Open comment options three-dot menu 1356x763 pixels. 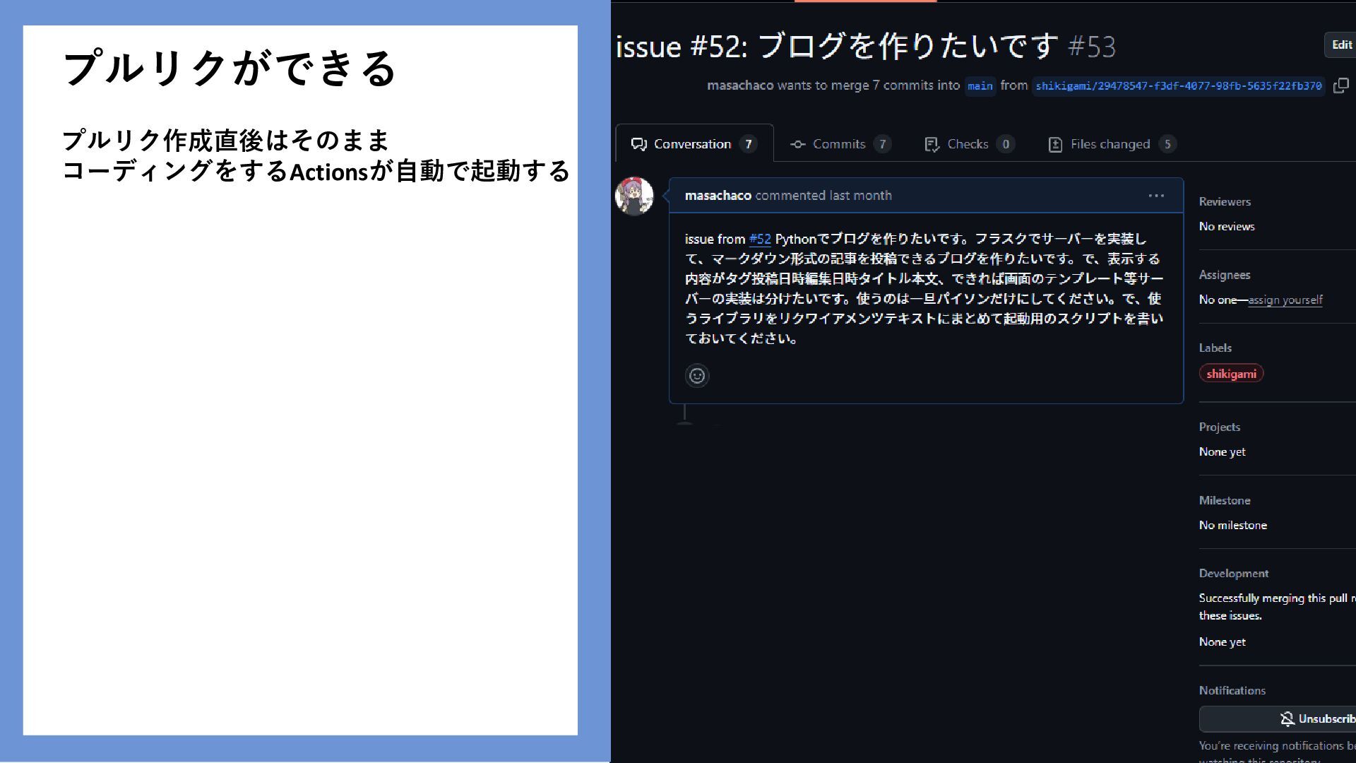(1156, 196)
